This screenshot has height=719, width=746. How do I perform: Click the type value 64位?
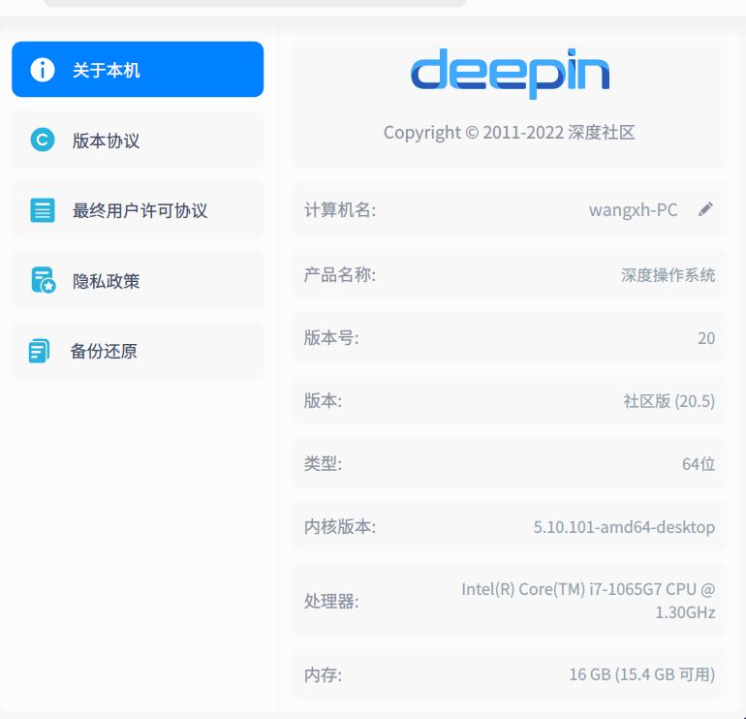(699, 464)
